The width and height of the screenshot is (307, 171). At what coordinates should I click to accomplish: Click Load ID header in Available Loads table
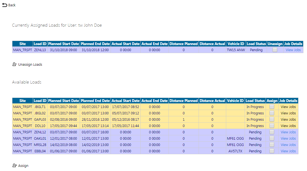[40, 101]
